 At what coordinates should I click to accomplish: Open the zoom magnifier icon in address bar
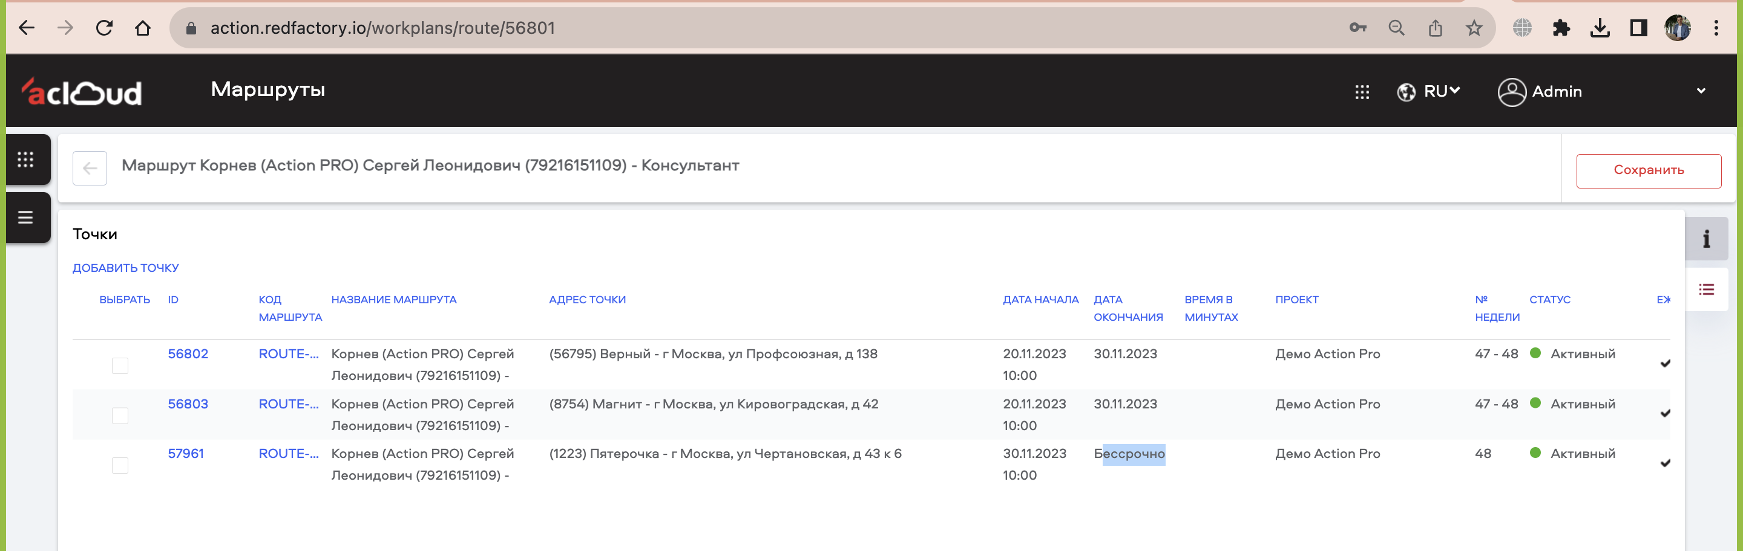pos(1397,28)
